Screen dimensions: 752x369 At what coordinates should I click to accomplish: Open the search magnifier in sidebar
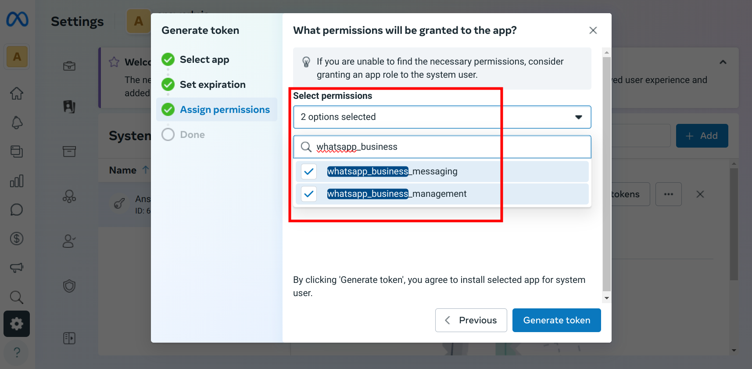pyautogui.click(x=17, y=297)
